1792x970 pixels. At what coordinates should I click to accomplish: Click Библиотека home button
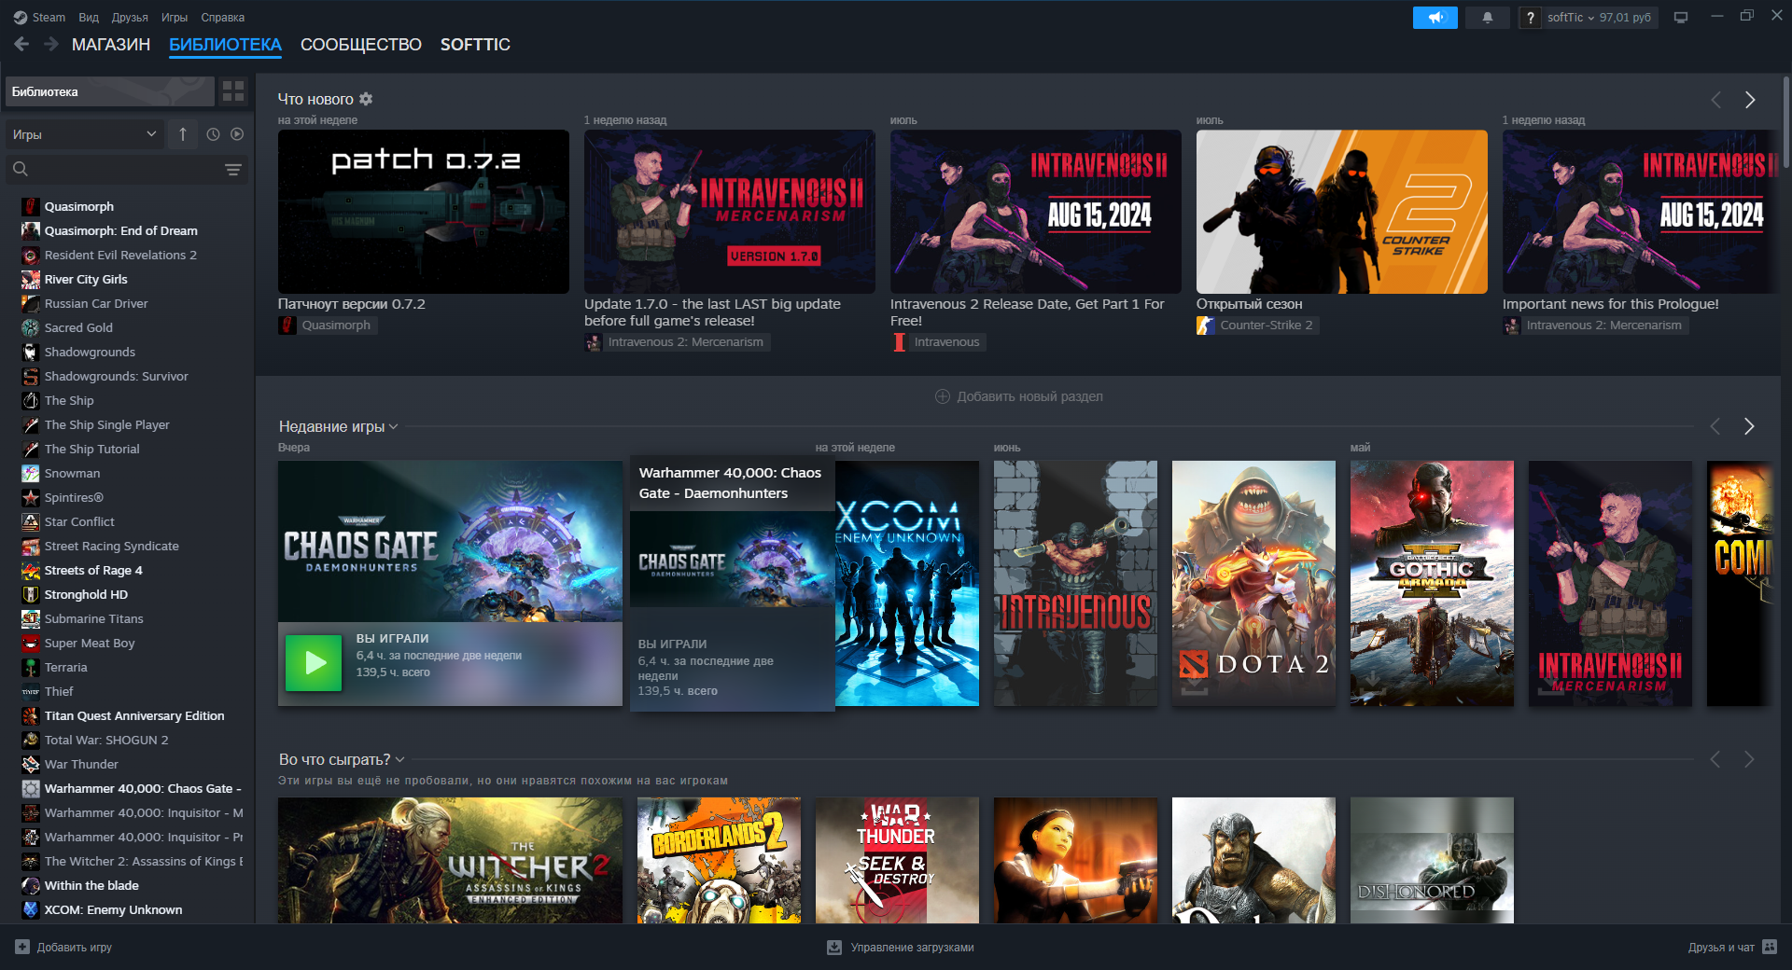110,91
